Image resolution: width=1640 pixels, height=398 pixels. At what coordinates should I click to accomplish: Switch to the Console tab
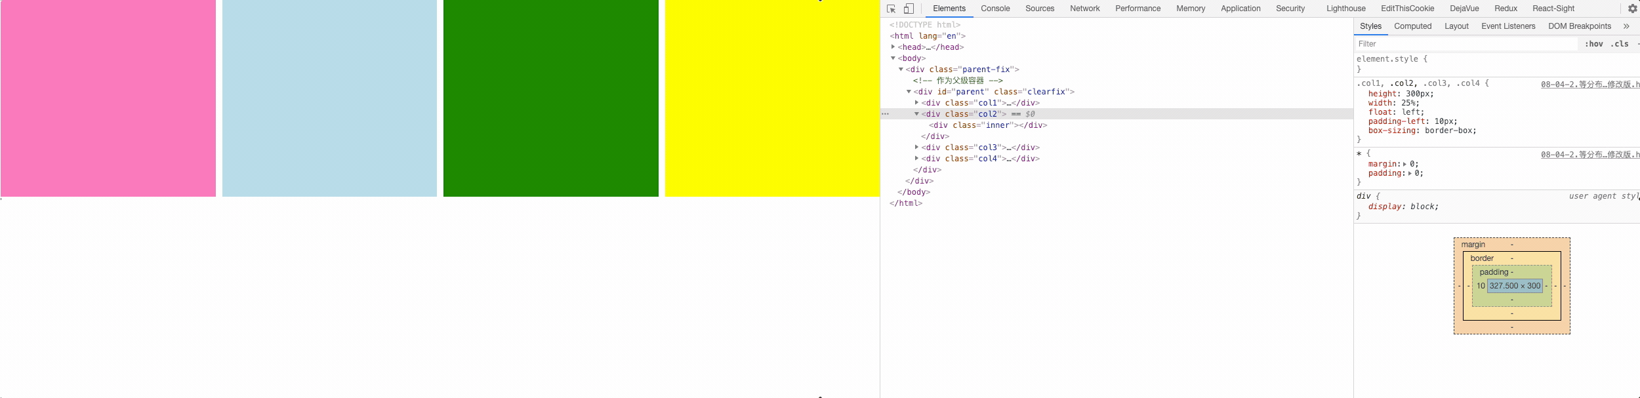pos(995,9)
